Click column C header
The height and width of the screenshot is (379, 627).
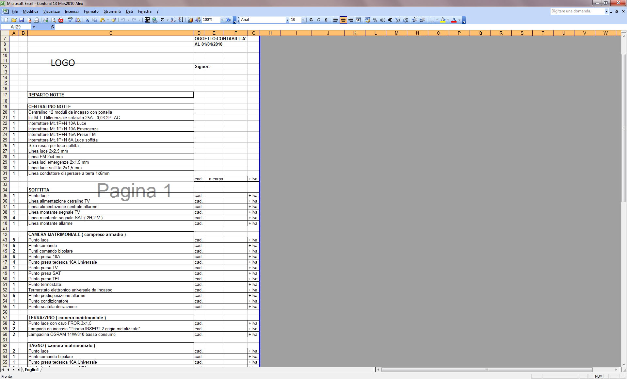(111, 33)
